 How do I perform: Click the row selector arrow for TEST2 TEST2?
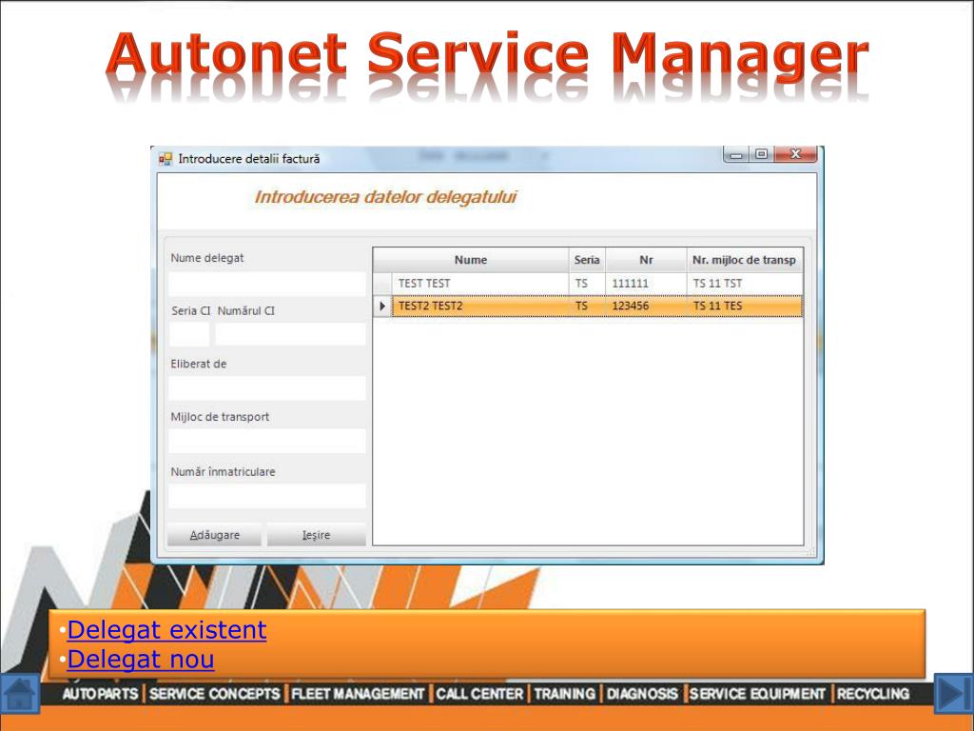[382, 306]
